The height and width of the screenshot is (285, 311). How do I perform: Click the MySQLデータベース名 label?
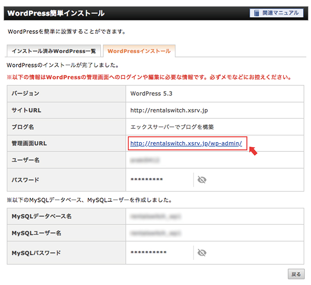point(41,216)
